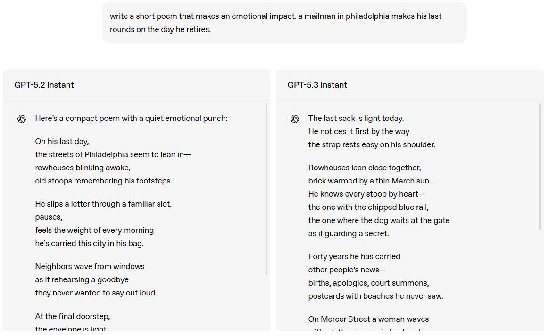
Task: Click the GPT-5.2 Instant panel scrollbar
Action: click(x=267, y=188)
